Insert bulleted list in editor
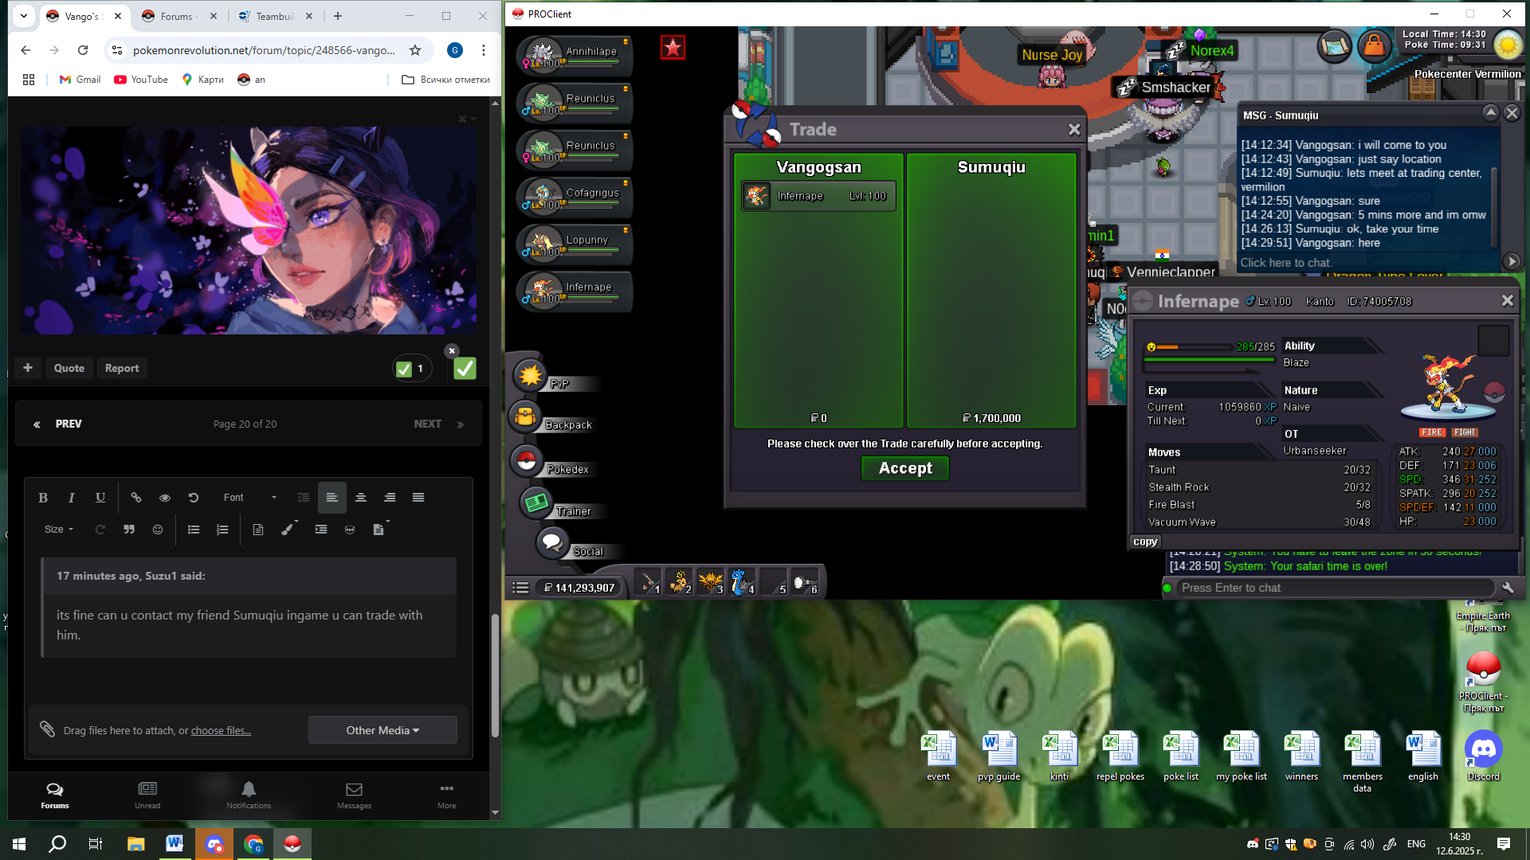This screenshot has height=860, width=1530. (x=194, y=530)
